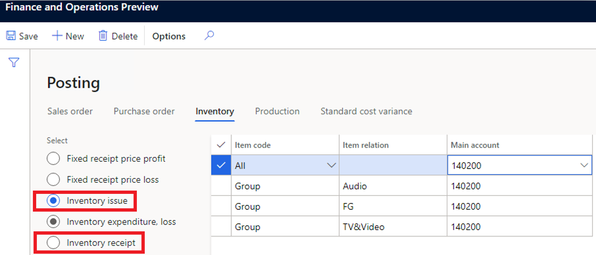Select Inventory expenditure, loss radio button
The width and height of the screenshot is (596, 255).
click(53, 222)
